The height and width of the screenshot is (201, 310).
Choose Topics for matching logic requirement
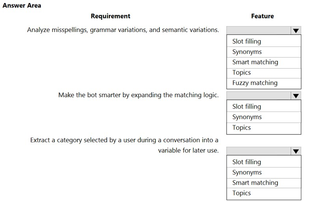point(264,128)
